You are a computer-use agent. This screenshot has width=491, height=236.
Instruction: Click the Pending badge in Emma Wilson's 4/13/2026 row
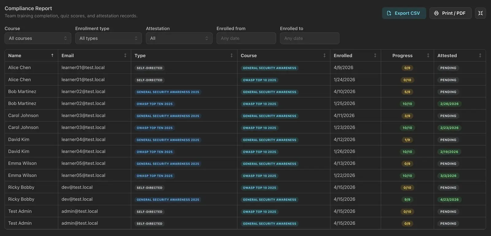(448, 164)
